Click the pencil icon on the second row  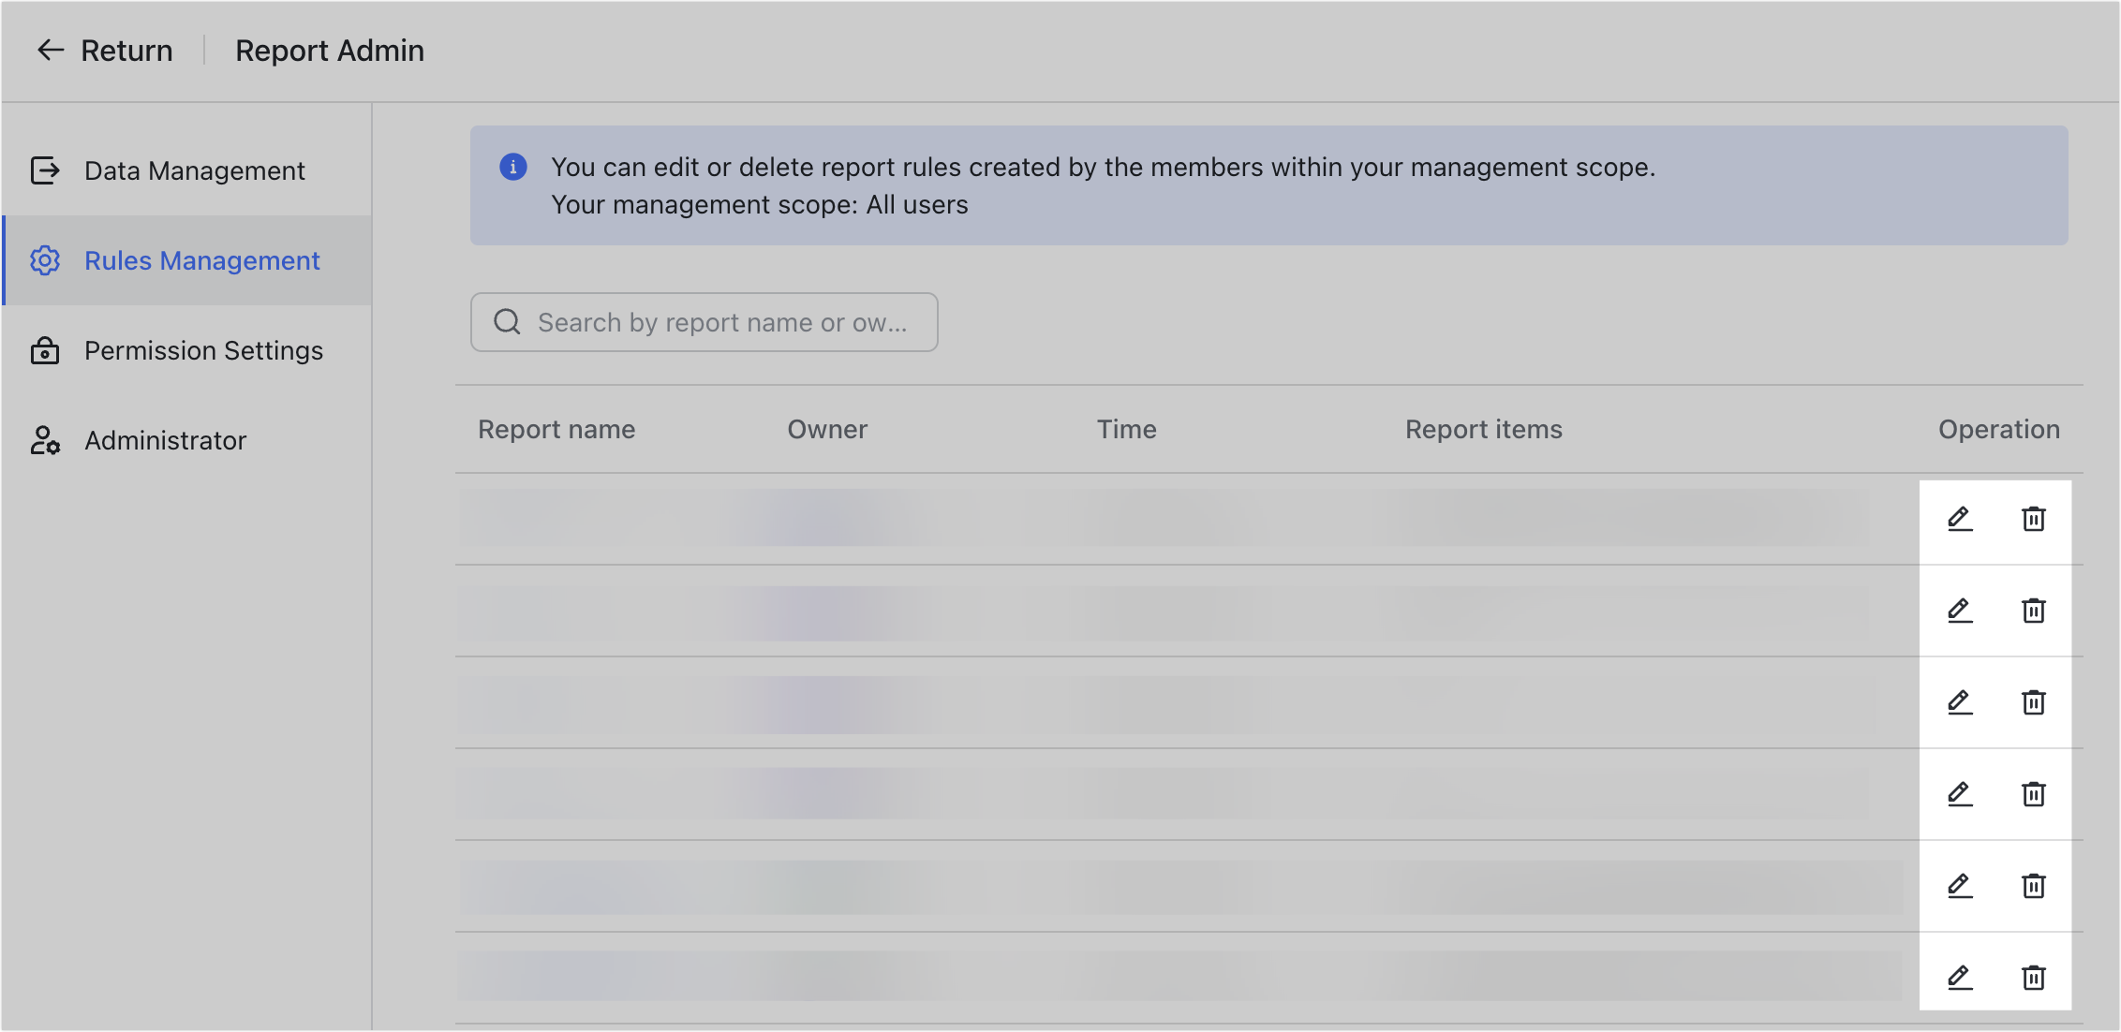pyautogui.click(x=1959, y=611)
